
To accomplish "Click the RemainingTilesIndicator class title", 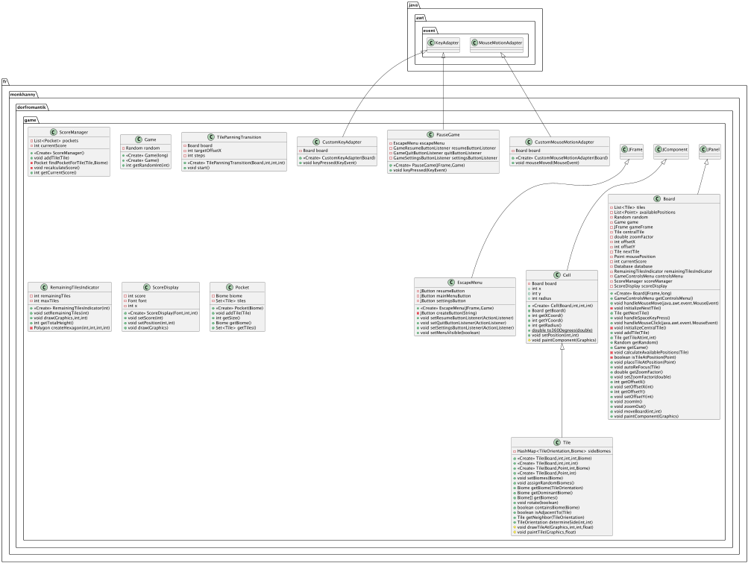I will click(72, 286).
